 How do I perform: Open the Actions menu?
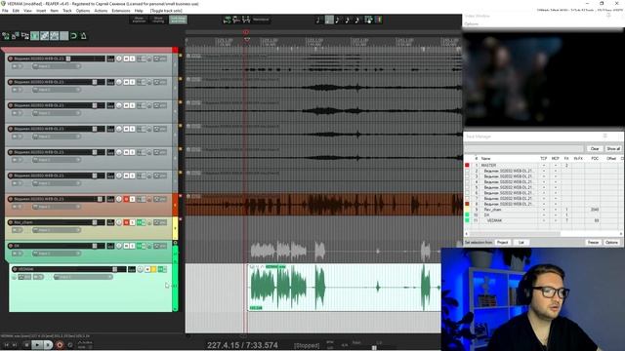click(101, 11)
